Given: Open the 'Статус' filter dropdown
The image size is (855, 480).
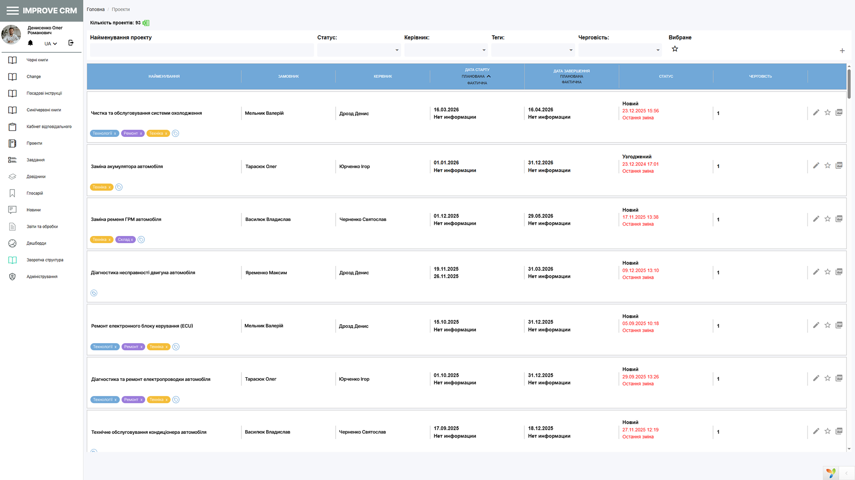Looking at the screenshot, I should point(359,50).
